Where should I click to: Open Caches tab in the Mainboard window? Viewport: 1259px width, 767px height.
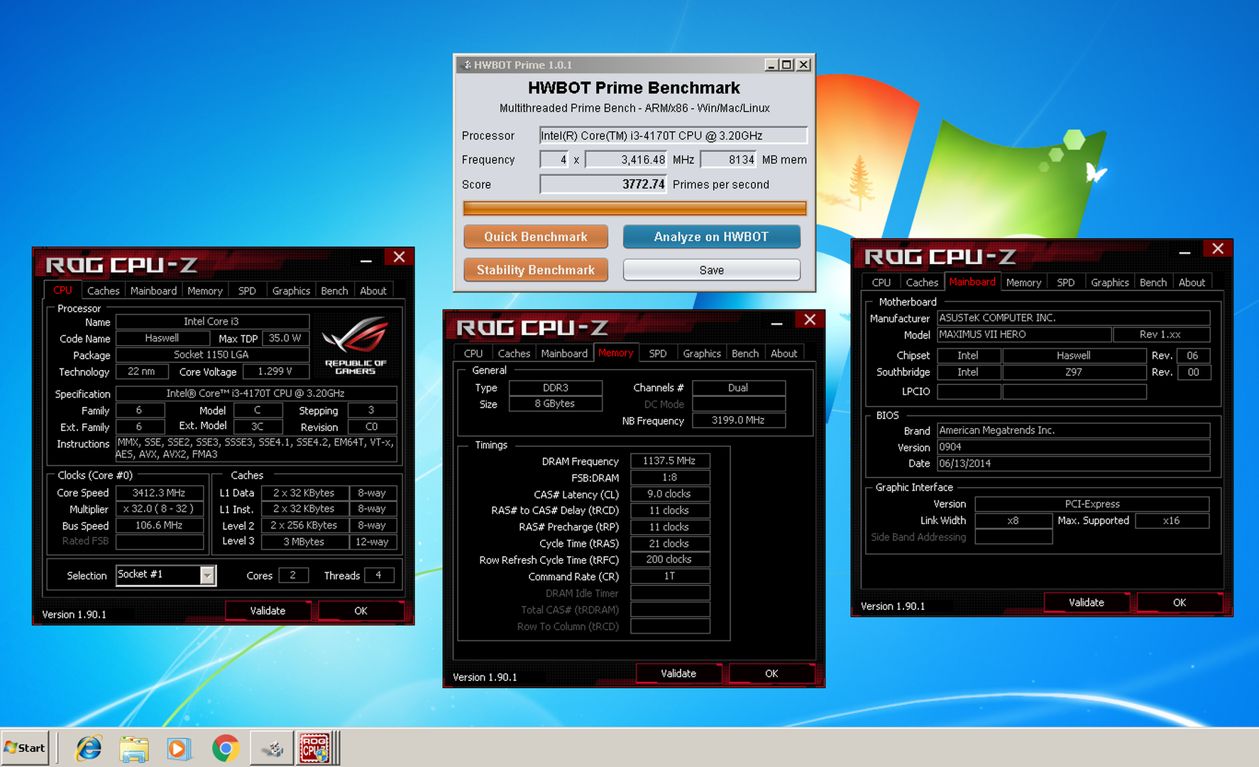coord(922,283)
